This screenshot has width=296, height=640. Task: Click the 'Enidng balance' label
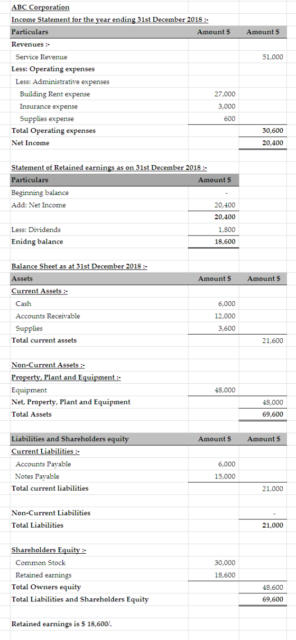[x=37, y=242]
